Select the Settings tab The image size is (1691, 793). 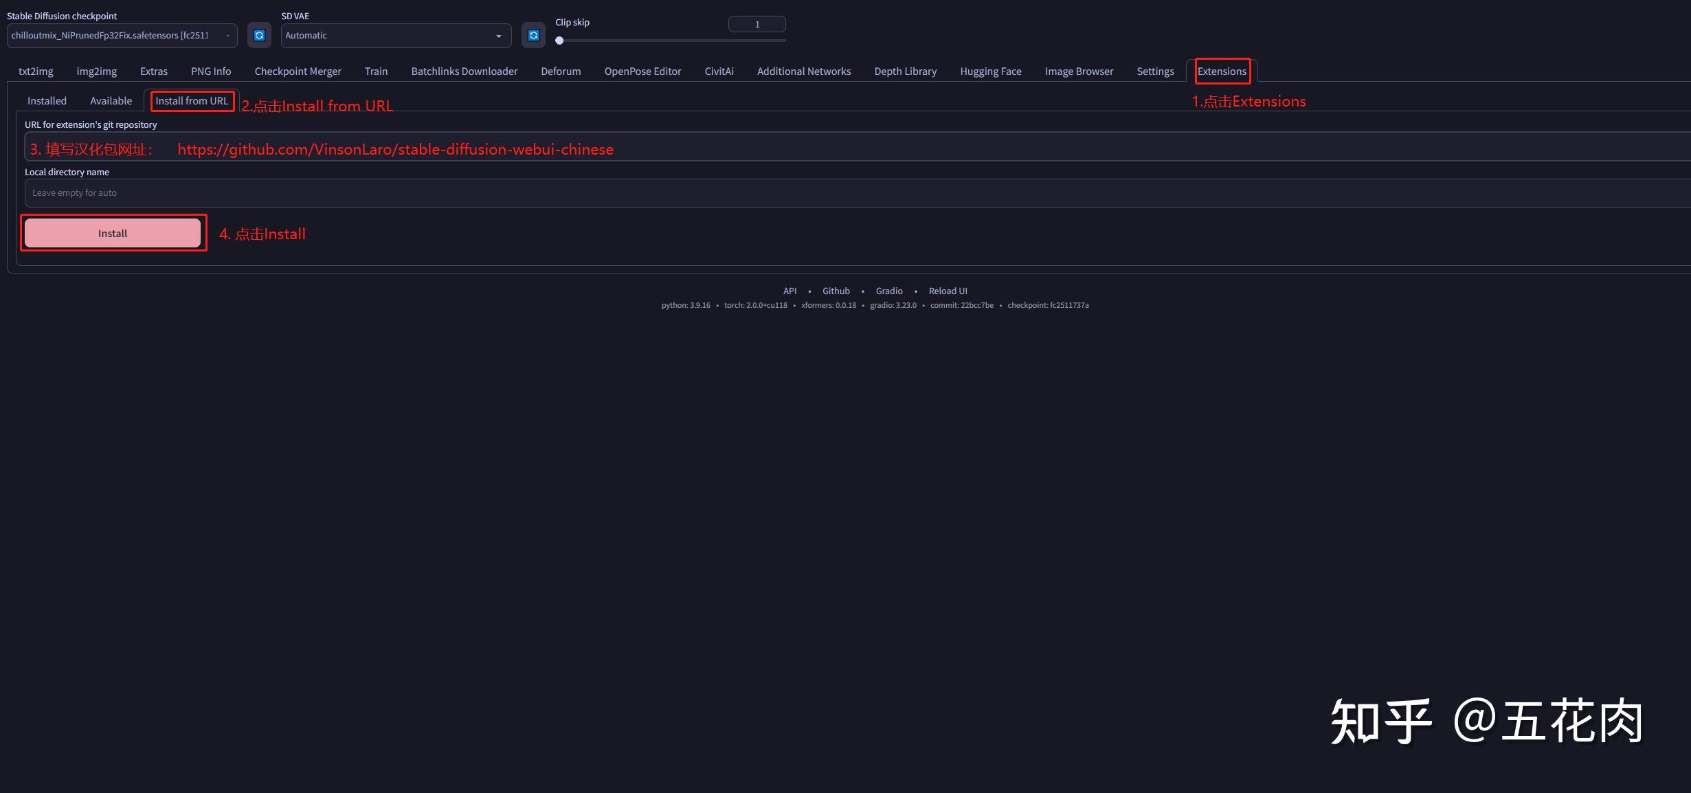coord(1155,71)
